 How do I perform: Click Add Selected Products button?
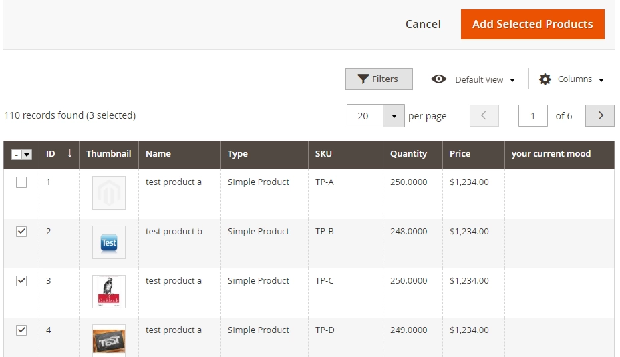pyautogui.click(x=532, y=25)
